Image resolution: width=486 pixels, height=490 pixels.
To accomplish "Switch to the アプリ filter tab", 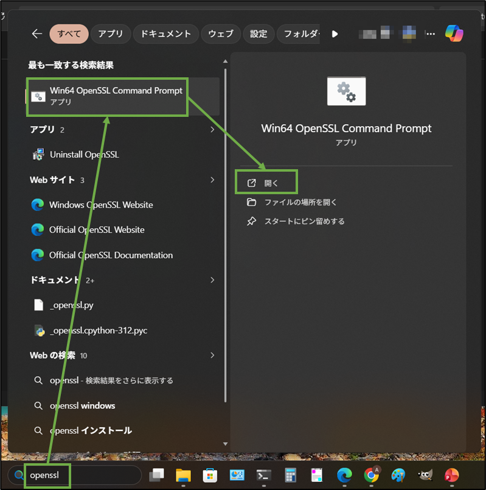I will 111,33.
